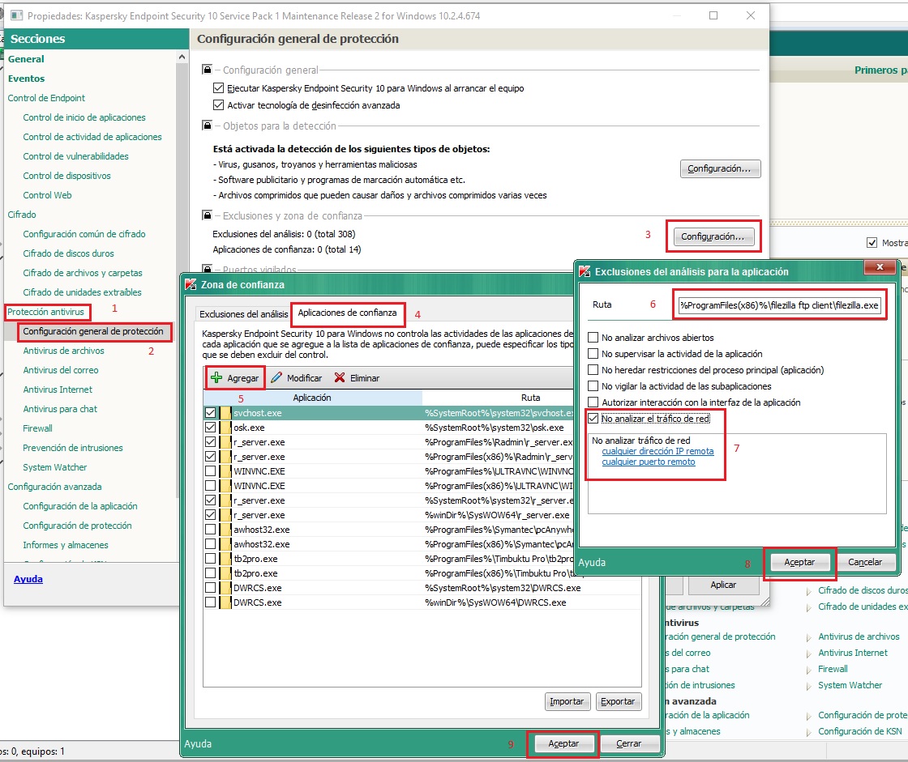
Task: Sort by Ruta column header
Action: click(x=530, y=398)
